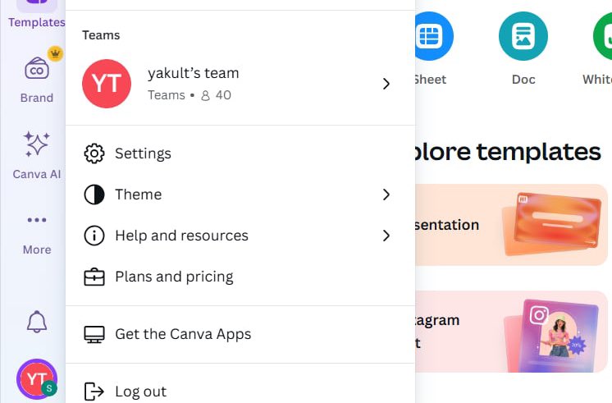
Task: Open notifications bell icon
Action: pos(37,322)
